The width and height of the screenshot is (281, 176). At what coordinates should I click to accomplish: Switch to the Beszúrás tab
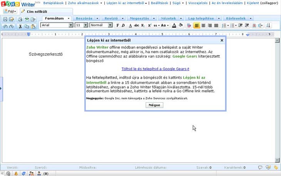pyautogui.click(x=85, y=18)
